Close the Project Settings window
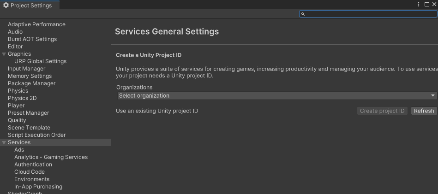The image size is (438, 194). 434,4
